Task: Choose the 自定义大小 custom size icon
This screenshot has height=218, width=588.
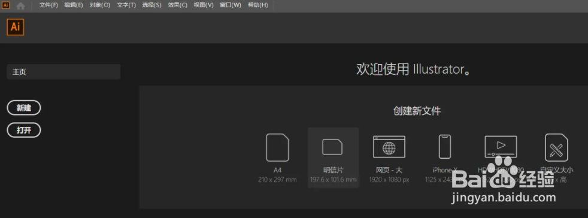Action: tap(556, 147)
